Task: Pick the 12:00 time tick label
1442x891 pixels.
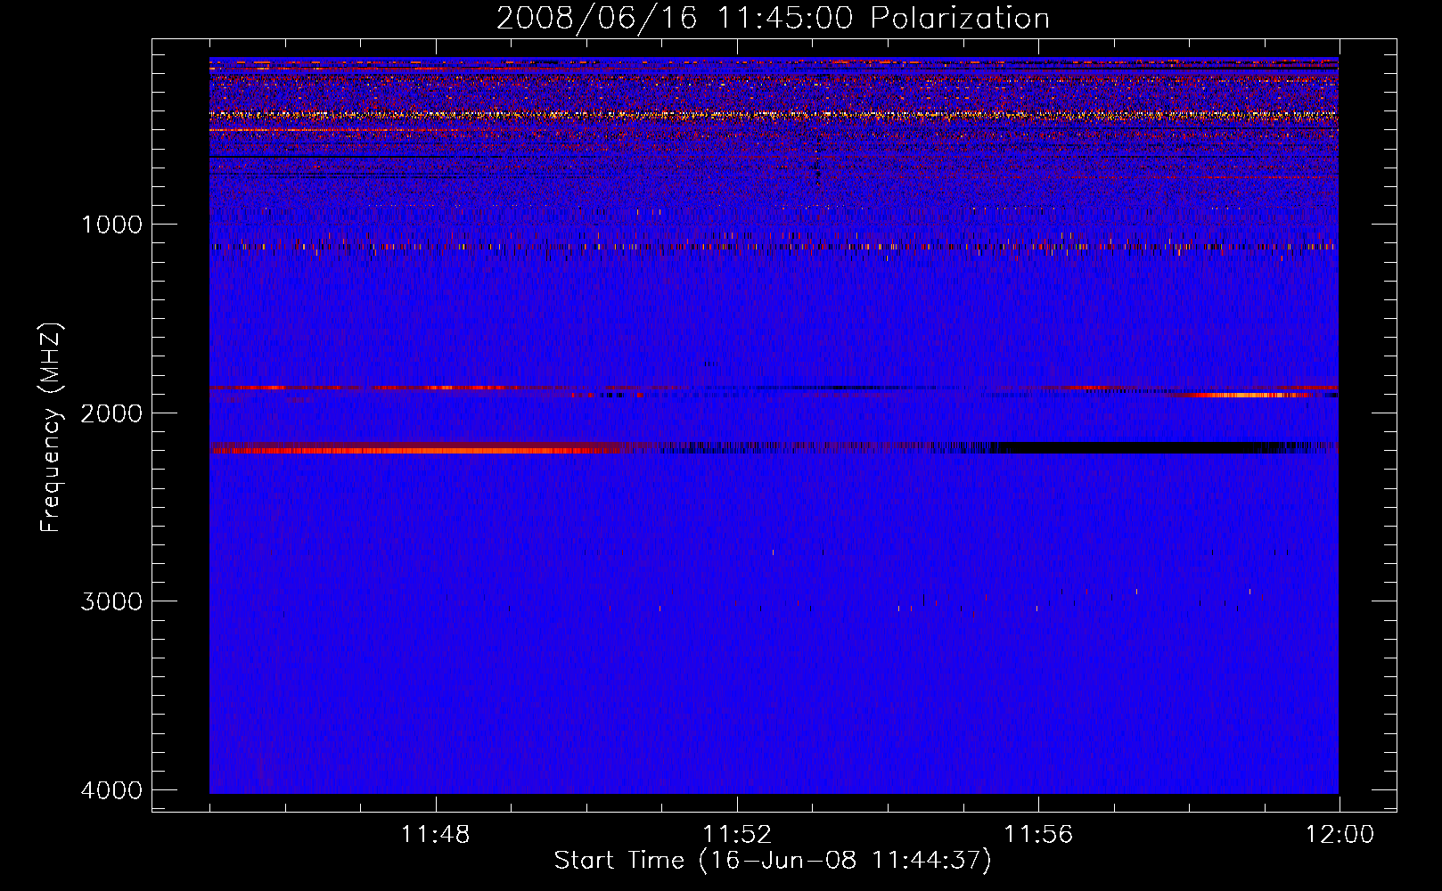Action: tap(1339, 835)
